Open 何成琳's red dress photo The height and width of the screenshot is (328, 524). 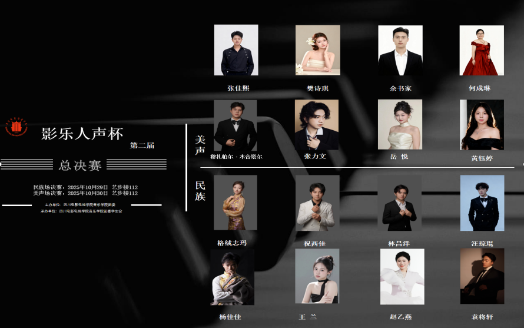(x=482, y=50)
